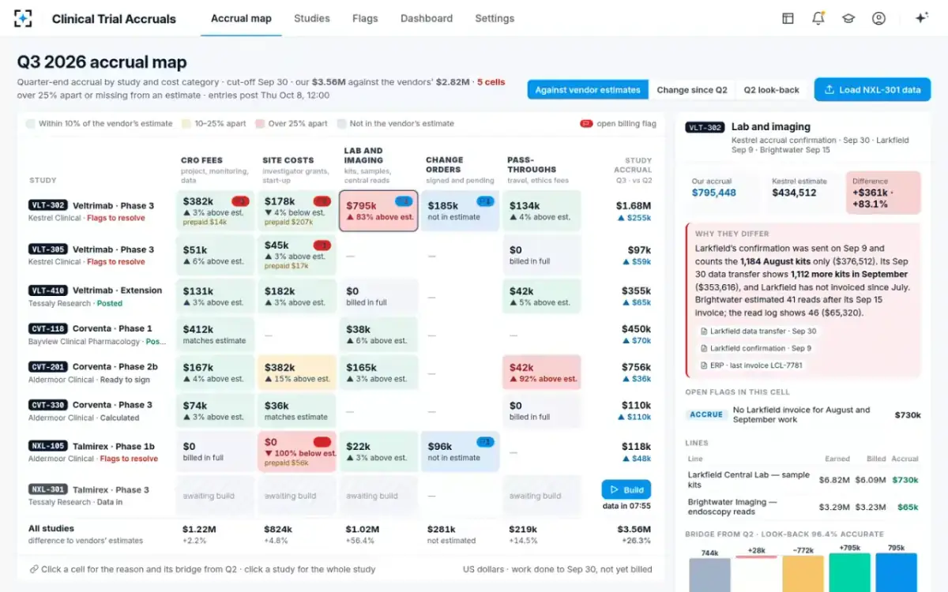Select the $795k lab and imaging cell

point(378,211)
